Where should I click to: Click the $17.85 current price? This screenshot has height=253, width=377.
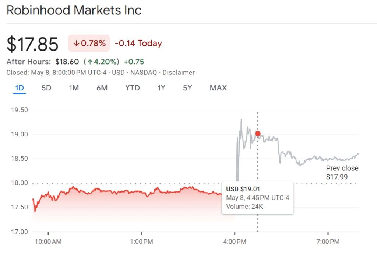33,43
